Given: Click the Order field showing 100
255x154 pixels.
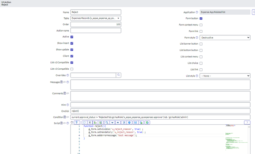Looking at the screenshot, I should point(96,24).
